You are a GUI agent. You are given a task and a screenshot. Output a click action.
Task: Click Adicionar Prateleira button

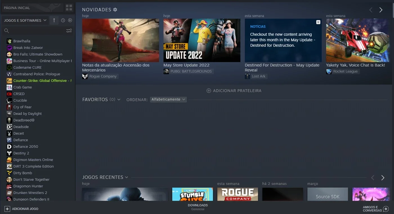coord(234,91)
